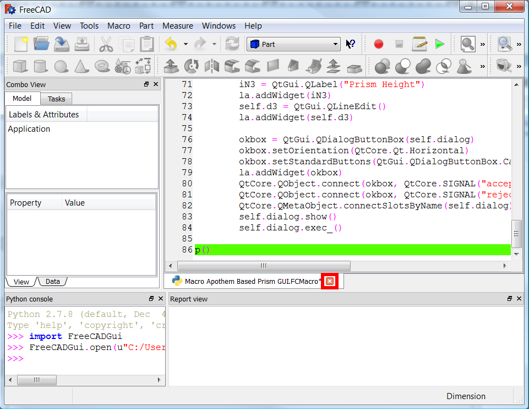Open the Measure menu
The height and width of the screenshot is (409, 529).
178,26
